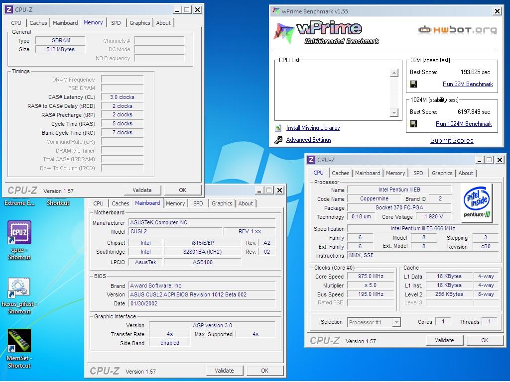Screen dimensions: 510x382
Task: Click the Advanced Settings wrench icon
Action: pyautogui.click(x=278, y=140)
